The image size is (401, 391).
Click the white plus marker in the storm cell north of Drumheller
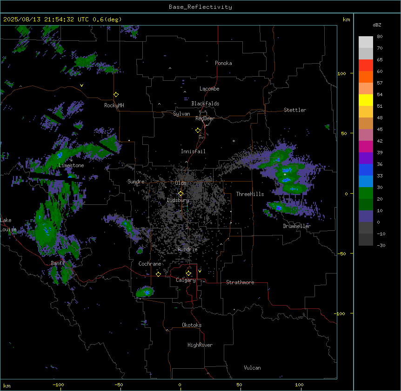pos(285,174)
